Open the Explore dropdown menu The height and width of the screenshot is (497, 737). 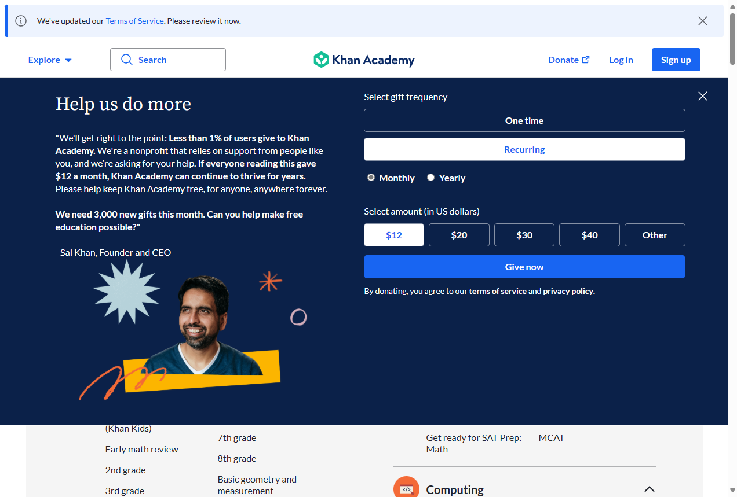pos(50,60)
